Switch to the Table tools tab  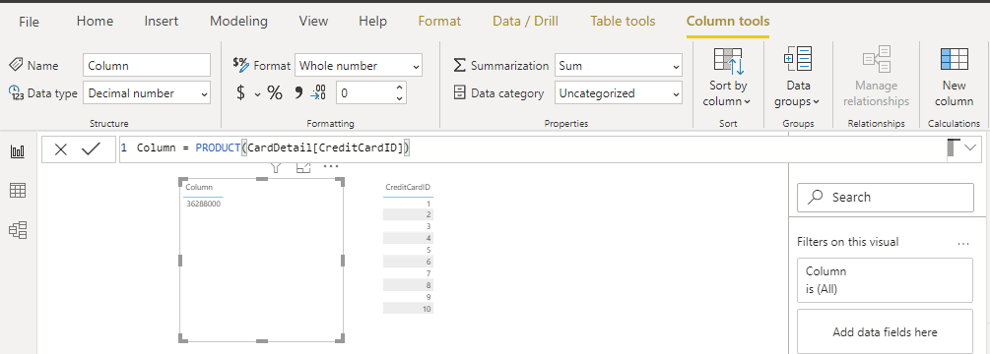(623, 22)
